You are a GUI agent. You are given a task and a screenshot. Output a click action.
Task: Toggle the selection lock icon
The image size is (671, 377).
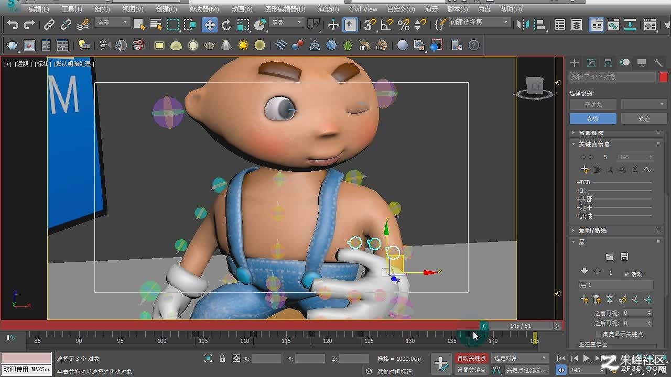pyautogui.click(x=222, y=359)
